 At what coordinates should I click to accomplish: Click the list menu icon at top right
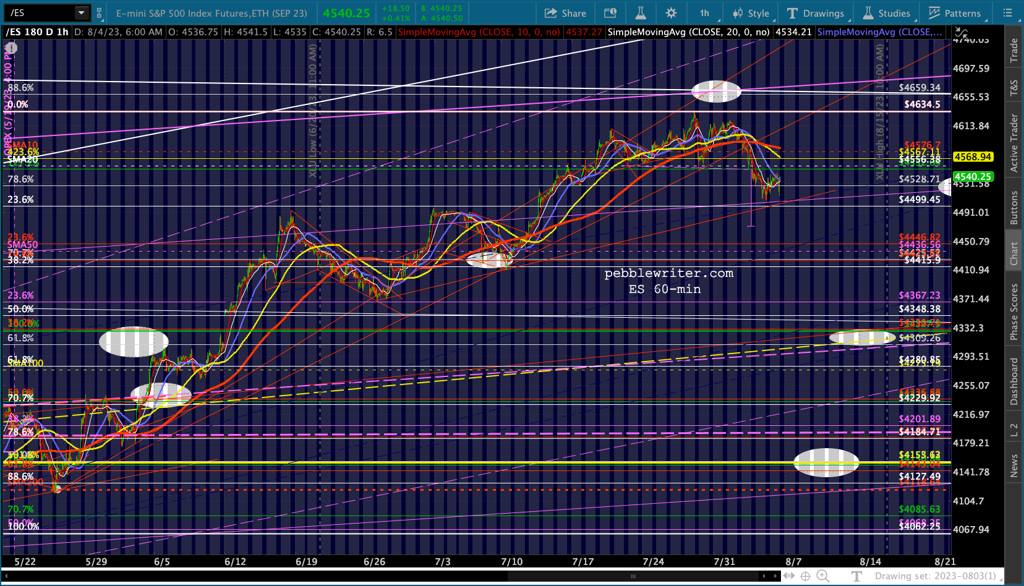(1008, 13)
